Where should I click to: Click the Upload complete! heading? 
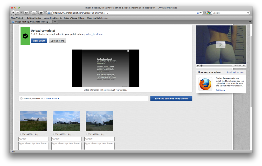(x=43, y=30)
